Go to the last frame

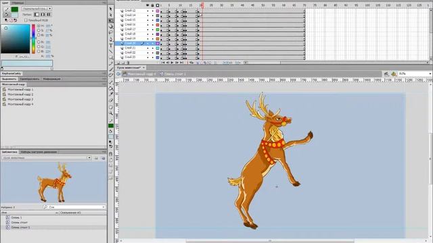(181, 63)
